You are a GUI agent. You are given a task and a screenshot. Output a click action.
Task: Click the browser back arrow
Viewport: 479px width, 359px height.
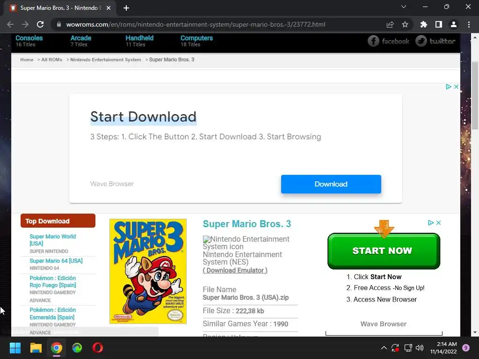tap(10, 24)
